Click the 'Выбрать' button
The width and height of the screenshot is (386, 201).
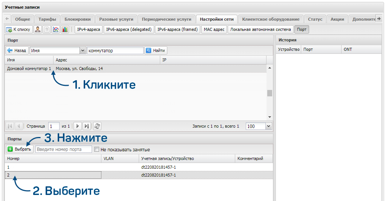tap(20, 149)
